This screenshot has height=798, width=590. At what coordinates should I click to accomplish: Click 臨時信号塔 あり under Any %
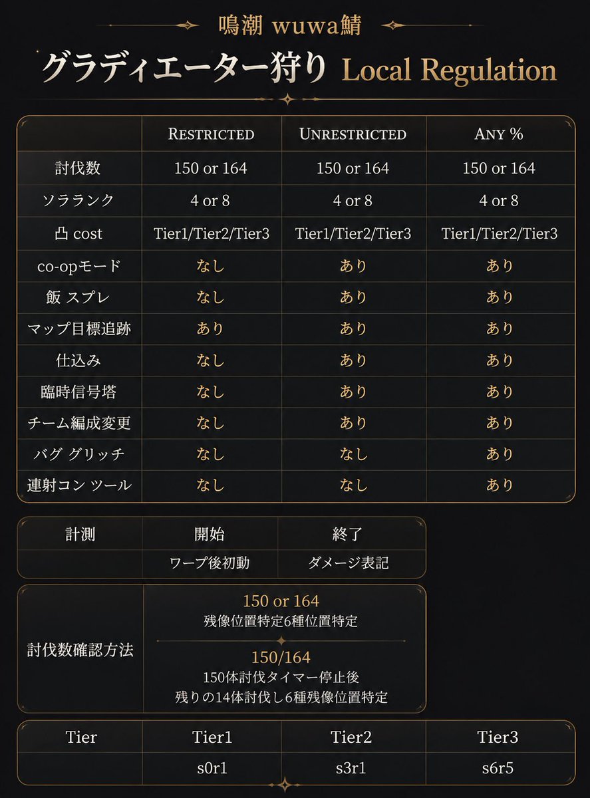click(500, 392)
